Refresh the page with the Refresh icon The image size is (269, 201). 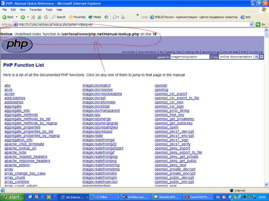(x=39, y=17)
